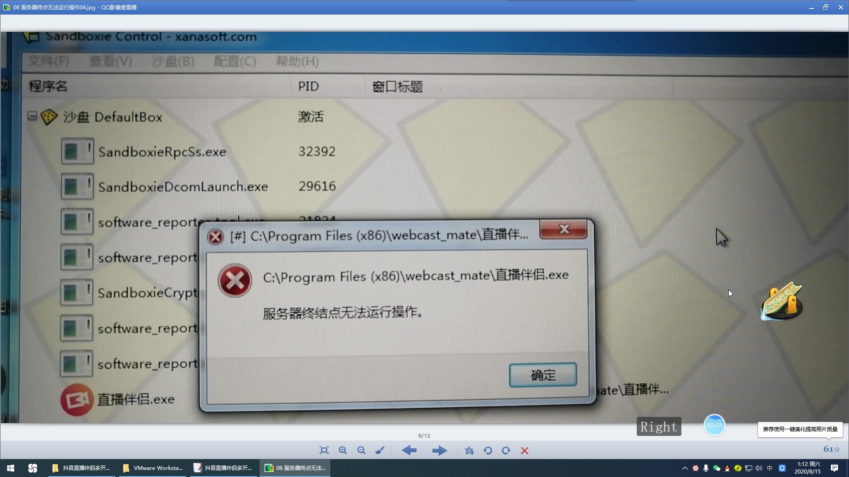The width and height of the screenshot is (849, 477).
Task: Click 确定 to dismiss the error dialog
Action: [542, 376]
